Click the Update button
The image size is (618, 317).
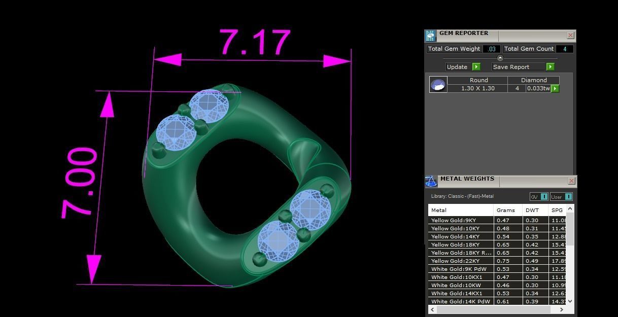point(459,67)
